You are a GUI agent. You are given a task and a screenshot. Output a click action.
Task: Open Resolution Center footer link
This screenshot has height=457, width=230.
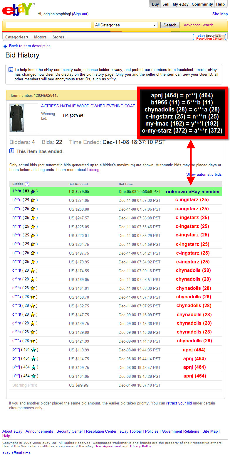tap(101, 431)
